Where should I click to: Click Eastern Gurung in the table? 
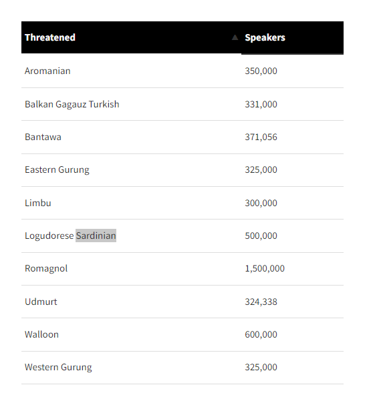pyautogui.click(x=57, y=170)
